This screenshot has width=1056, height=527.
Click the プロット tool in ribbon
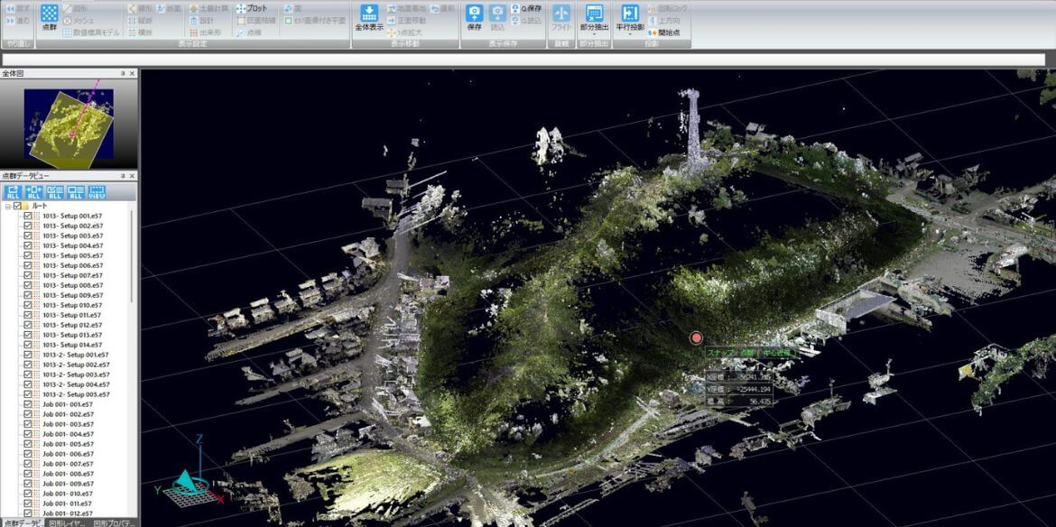tap(252, 8)
